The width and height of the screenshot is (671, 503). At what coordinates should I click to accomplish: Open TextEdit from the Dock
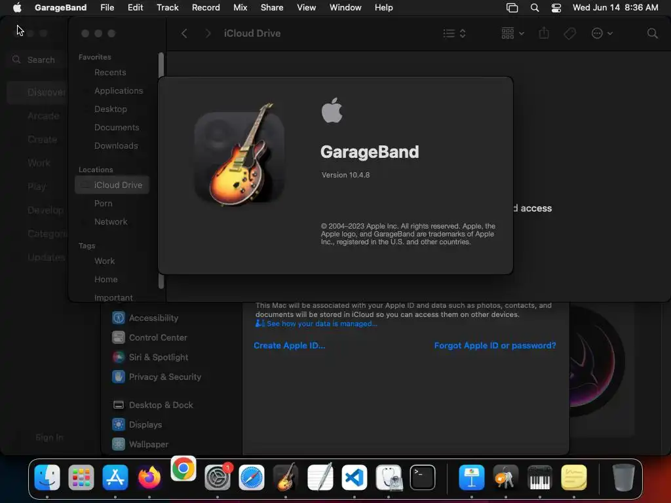(320, 477)
